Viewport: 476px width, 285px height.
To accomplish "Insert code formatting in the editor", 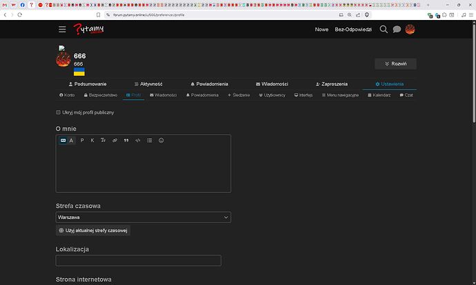I will click(x=138, y=140).
